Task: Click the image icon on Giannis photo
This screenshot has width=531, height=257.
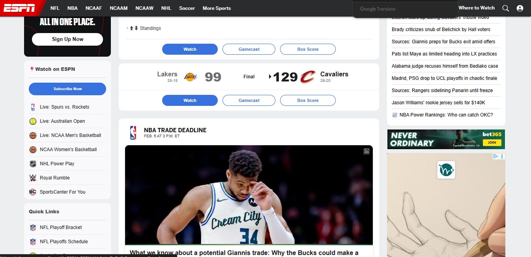Action: [x=366, y=151]
